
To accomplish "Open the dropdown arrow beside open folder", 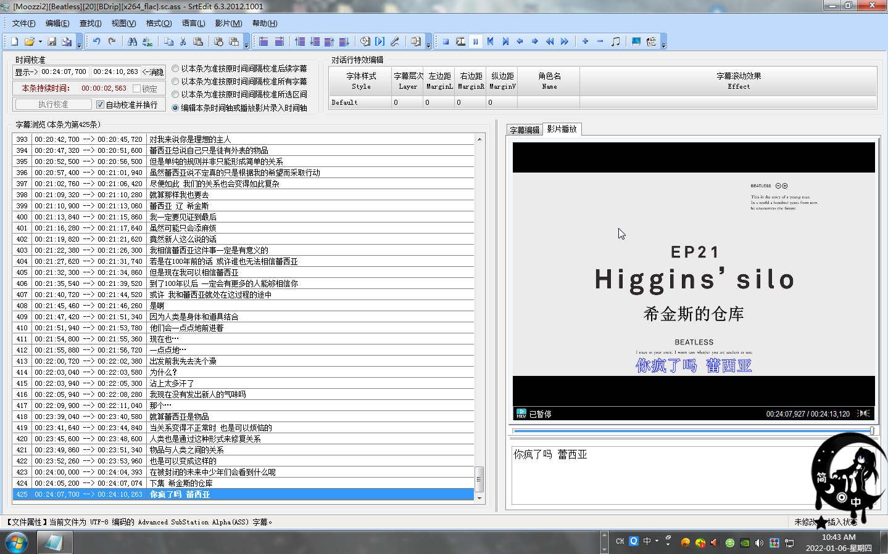I will pos(40,42).
